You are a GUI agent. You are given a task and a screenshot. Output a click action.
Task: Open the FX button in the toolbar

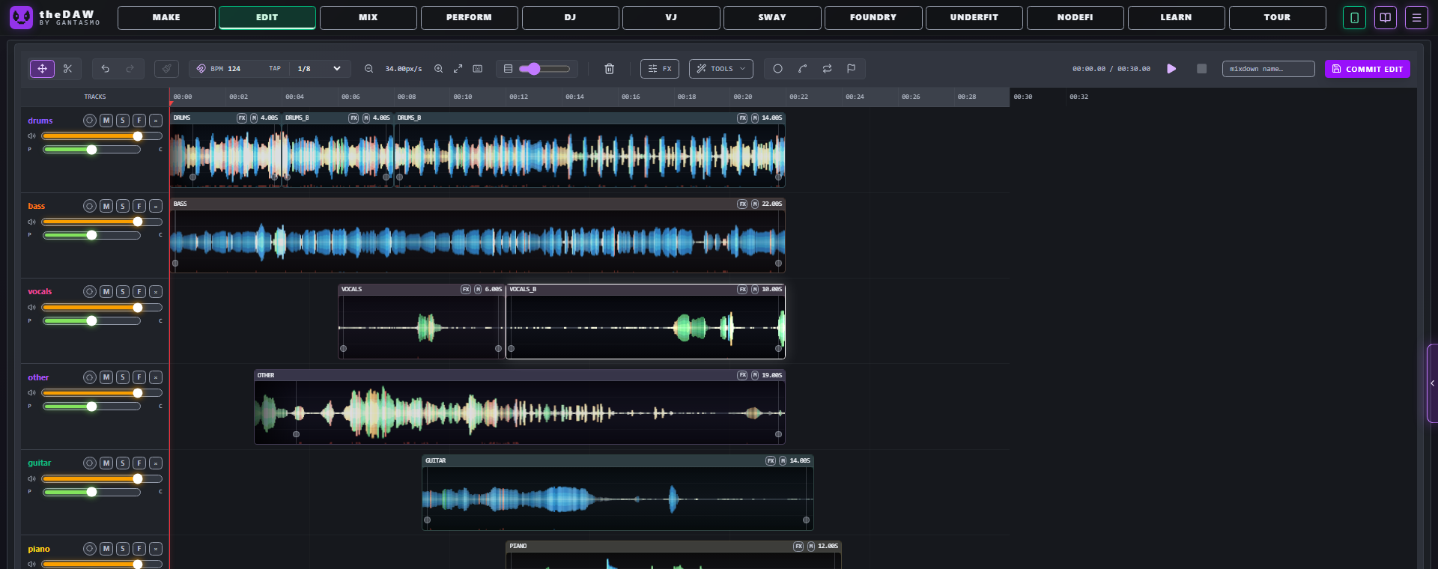(660, 69)
